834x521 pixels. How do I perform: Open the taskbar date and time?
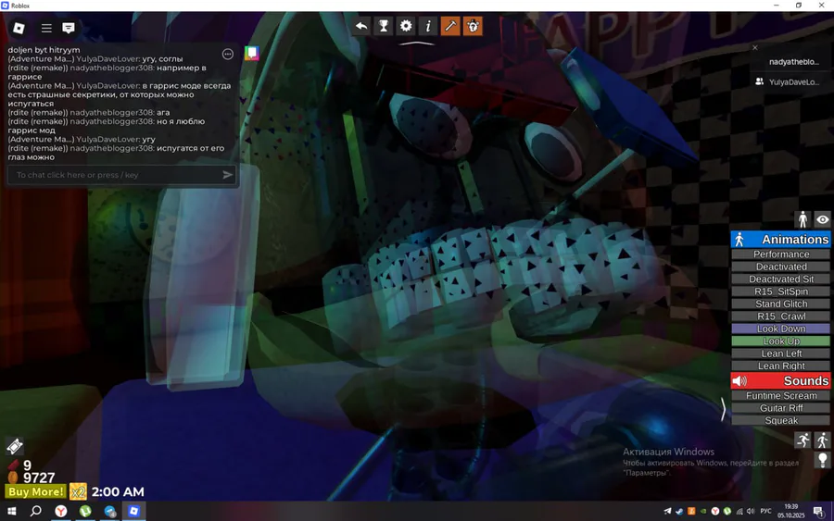[x=791, y=511]
